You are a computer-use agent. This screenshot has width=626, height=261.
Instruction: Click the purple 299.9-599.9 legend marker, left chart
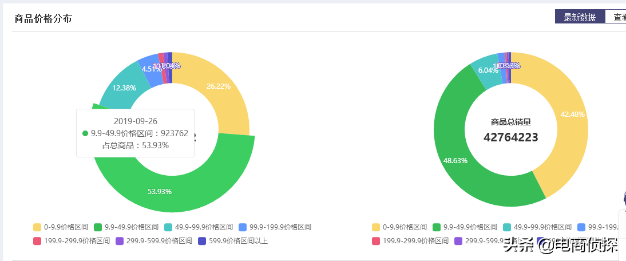120,241
